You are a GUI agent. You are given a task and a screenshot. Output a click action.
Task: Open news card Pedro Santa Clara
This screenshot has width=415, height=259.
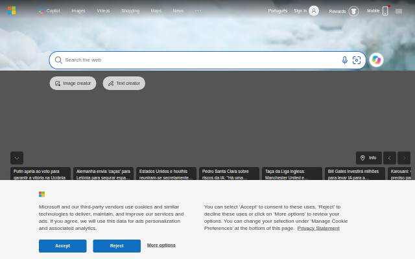(229, 174)
